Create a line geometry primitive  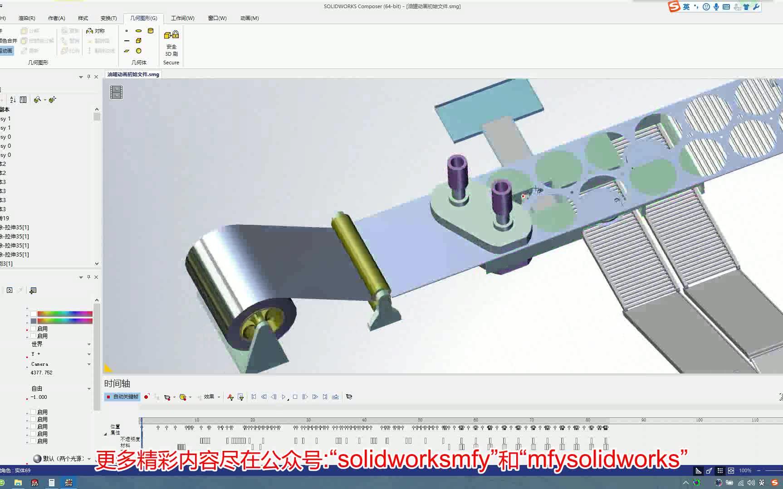tap(127, 41)
